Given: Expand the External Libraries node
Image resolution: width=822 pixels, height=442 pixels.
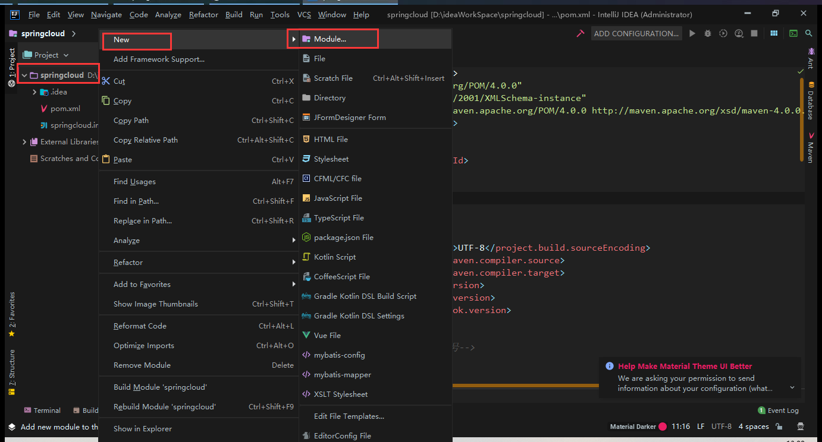Looking at the screenshot, I should (x=24, y=142).
